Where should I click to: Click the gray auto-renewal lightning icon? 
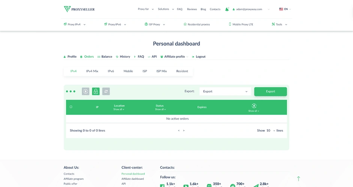click(x=86, y=92)
